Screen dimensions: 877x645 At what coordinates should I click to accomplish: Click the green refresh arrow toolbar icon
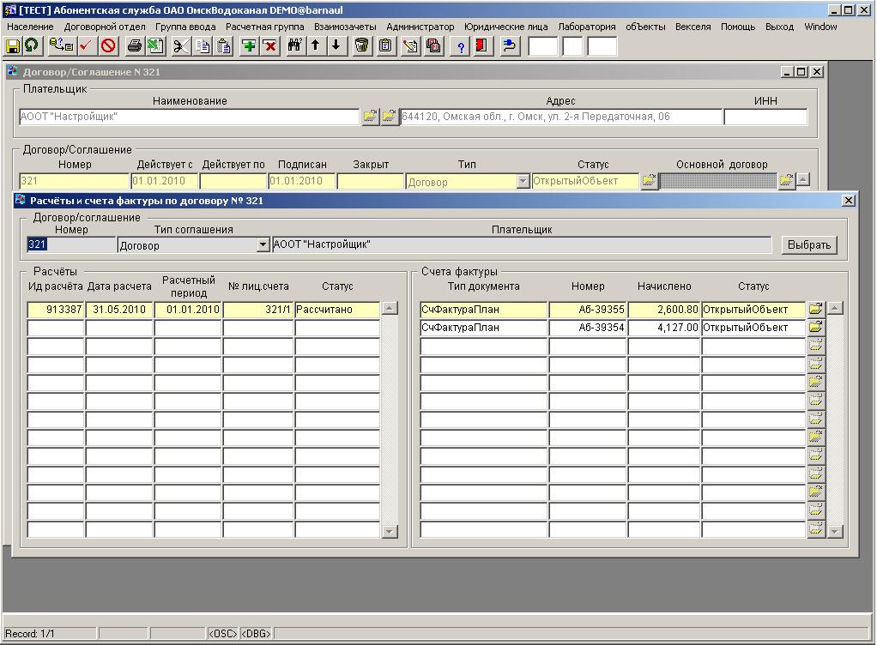(x=32, y=46)
